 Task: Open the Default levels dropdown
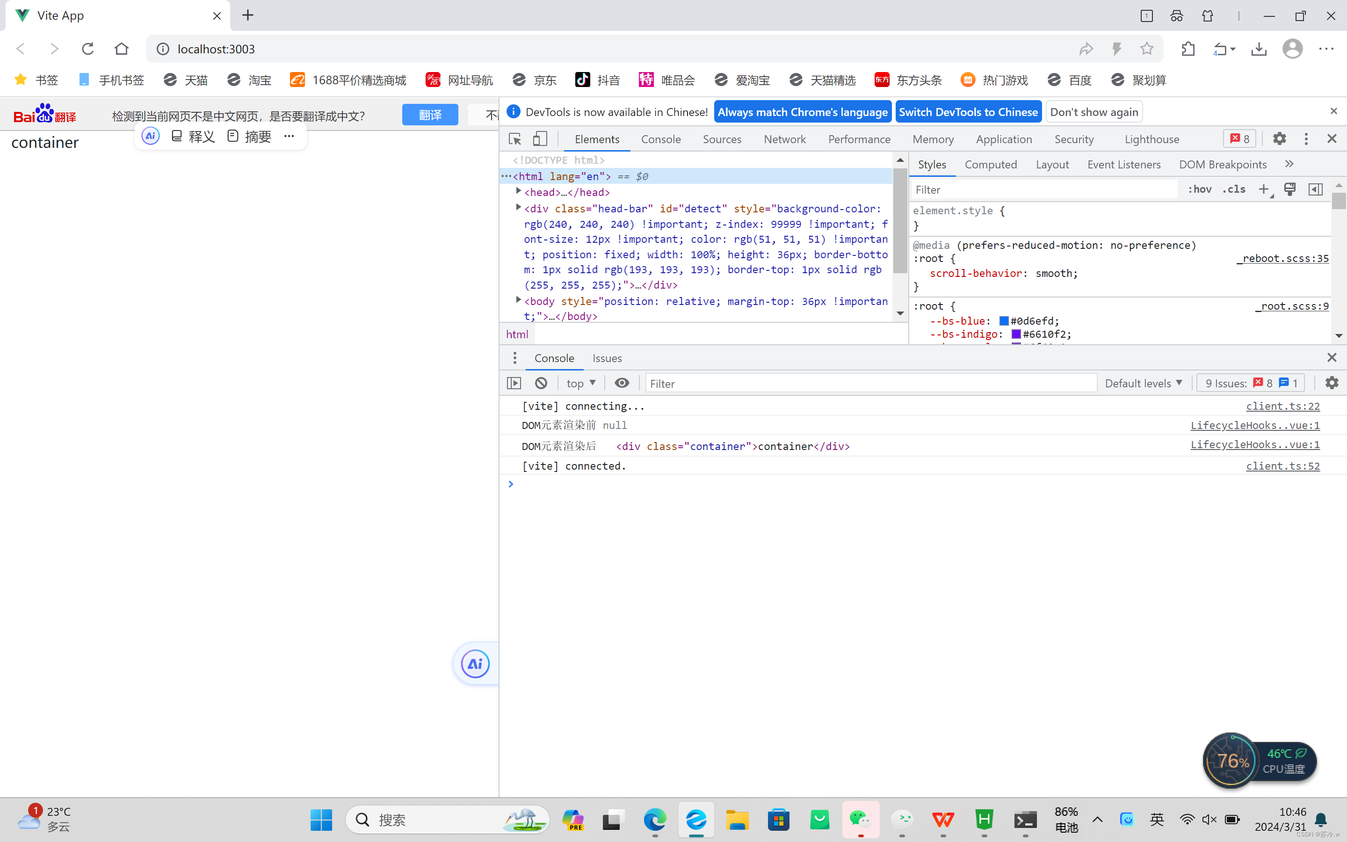coord(1143,383)
